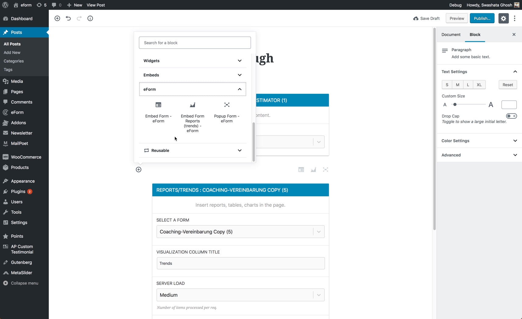
Task: Open Tags submenu item
Action: 8,69
